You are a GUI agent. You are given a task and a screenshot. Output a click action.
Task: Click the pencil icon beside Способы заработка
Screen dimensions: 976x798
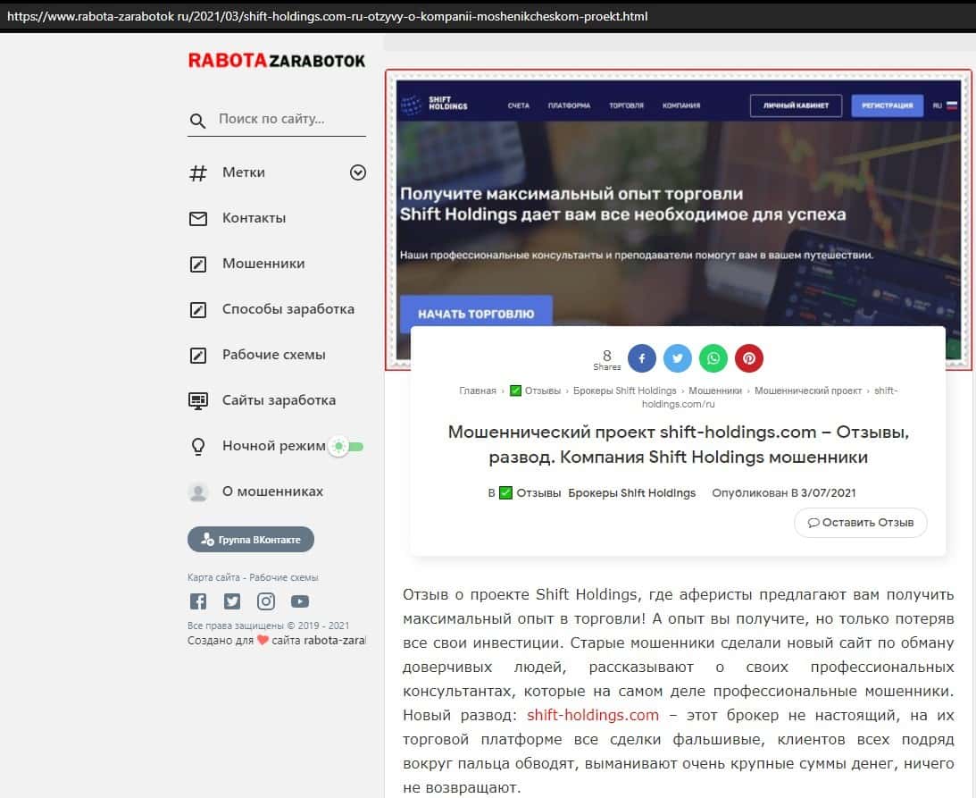[x=198, y=309]
